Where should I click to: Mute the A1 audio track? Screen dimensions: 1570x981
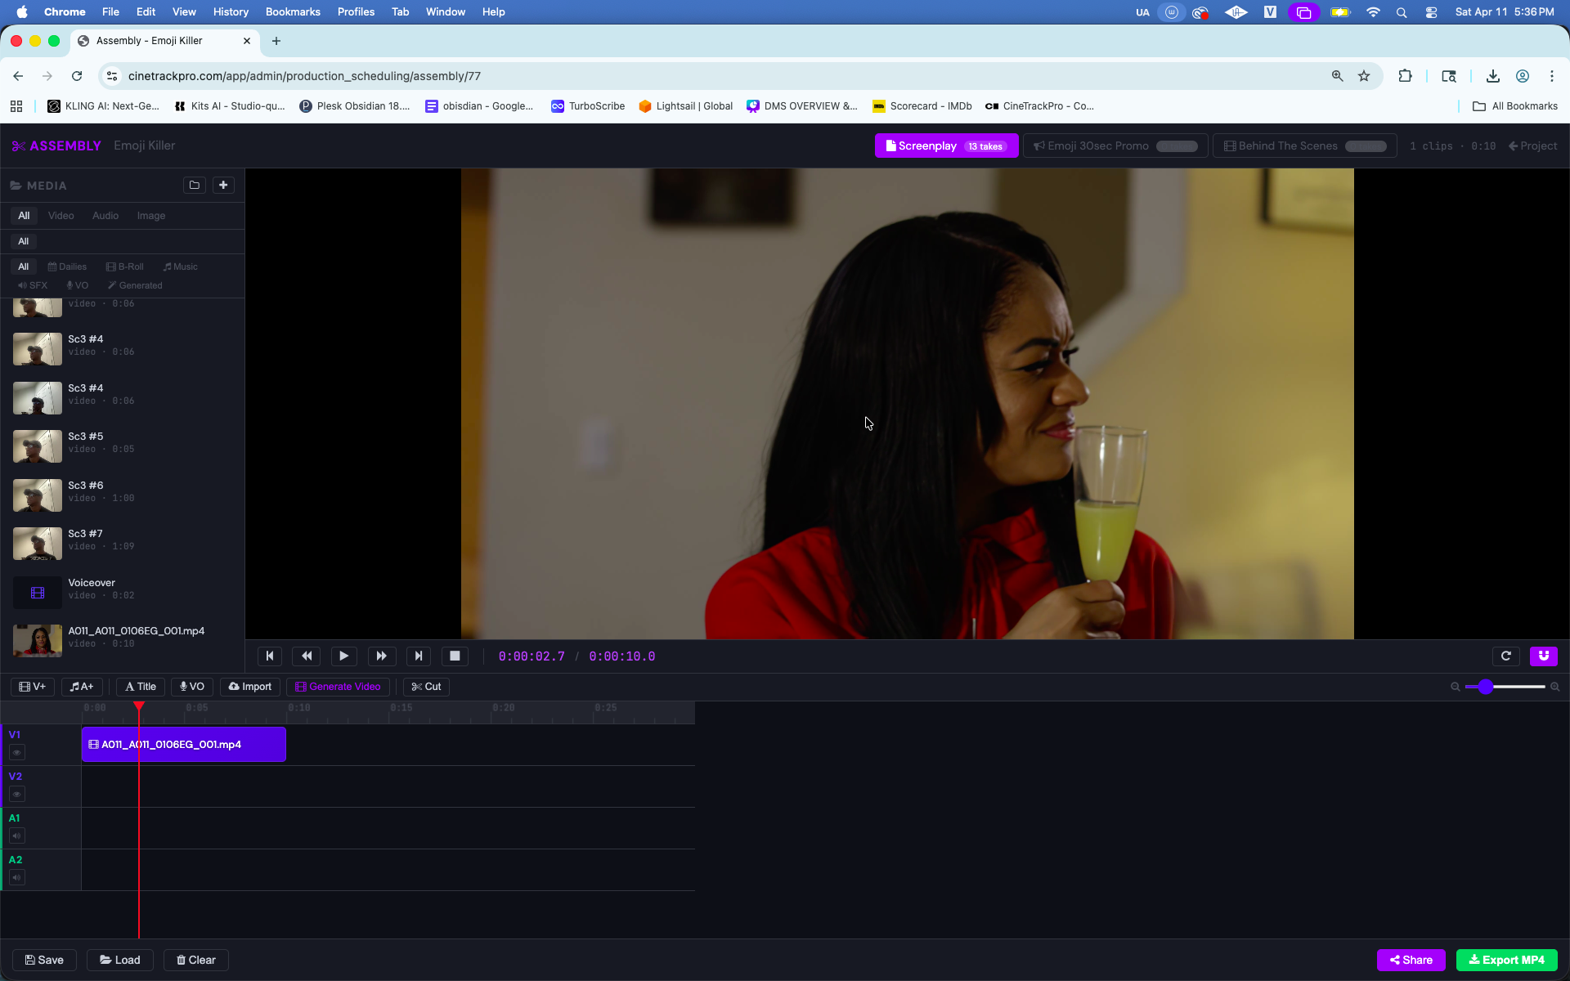(x=16, y=835)
